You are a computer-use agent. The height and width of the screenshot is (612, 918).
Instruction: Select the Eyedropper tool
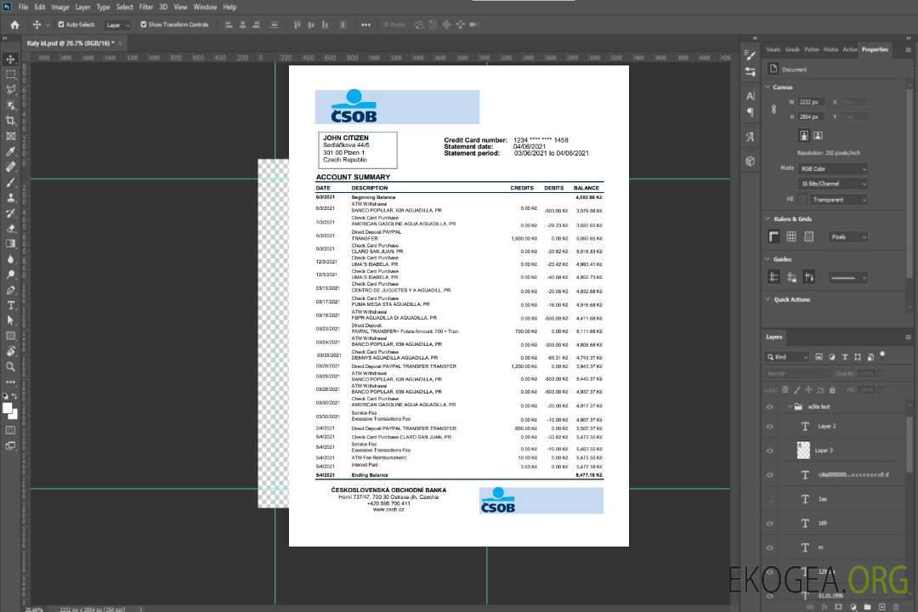tap(10, 151)
